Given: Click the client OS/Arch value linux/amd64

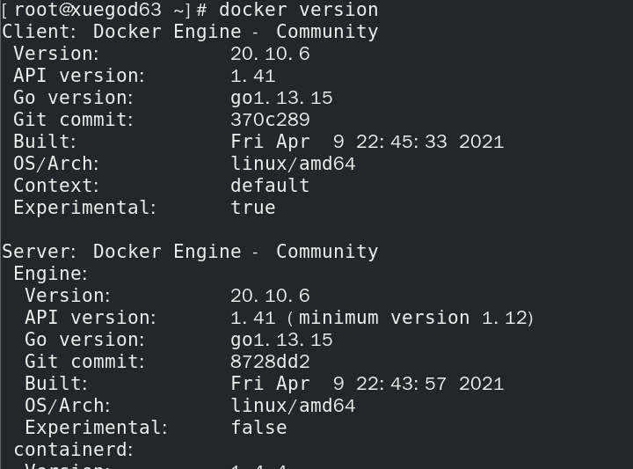Looking at the screenshot, I should coord(293,164).
